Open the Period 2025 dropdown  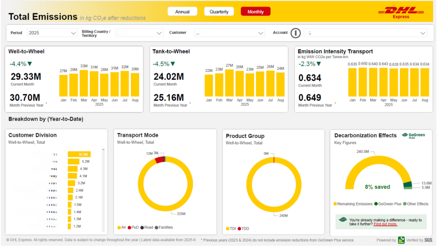click(x=52, y=33)
